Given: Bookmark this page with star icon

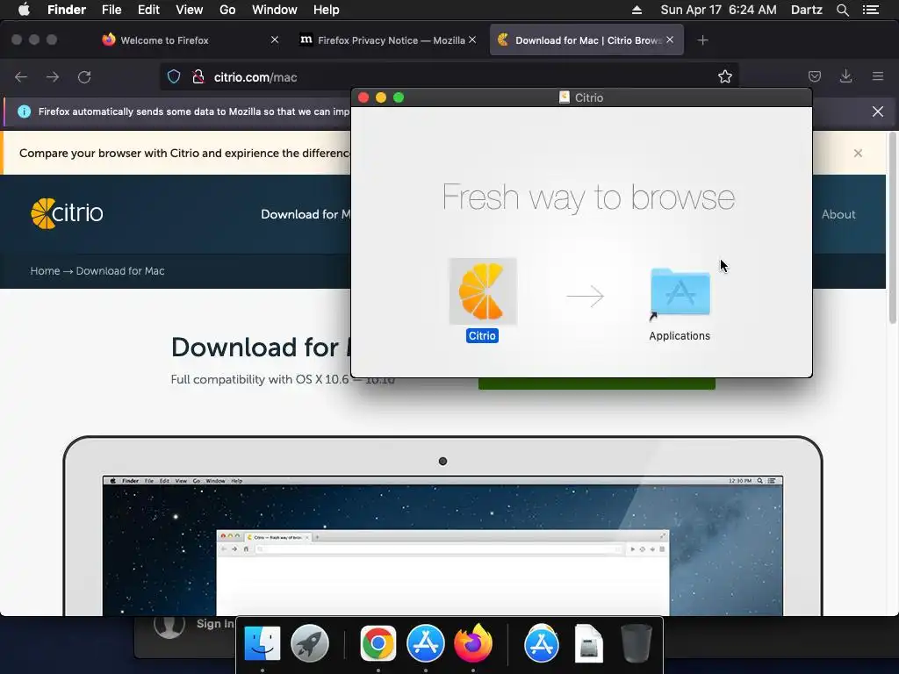Looking at the screenshot, I should [x=724, y=77].
